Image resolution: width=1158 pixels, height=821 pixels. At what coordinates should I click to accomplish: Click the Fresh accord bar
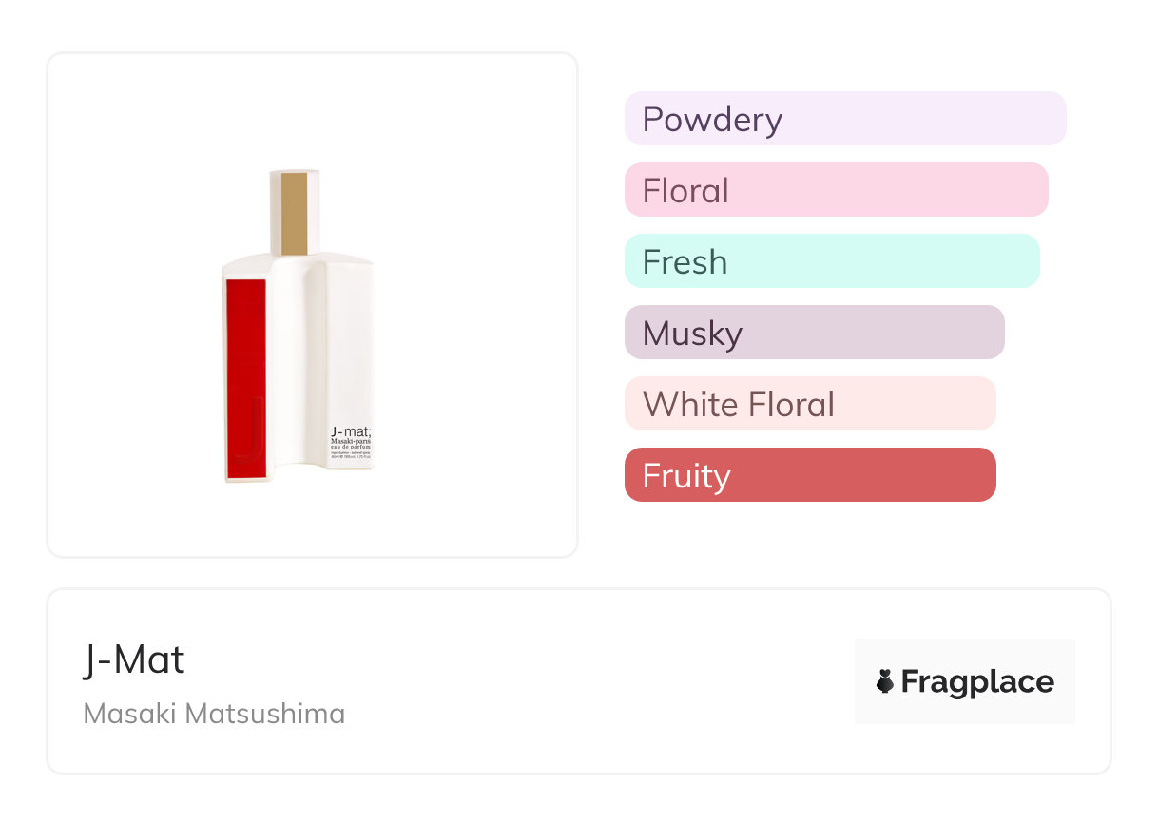(832, 261)
